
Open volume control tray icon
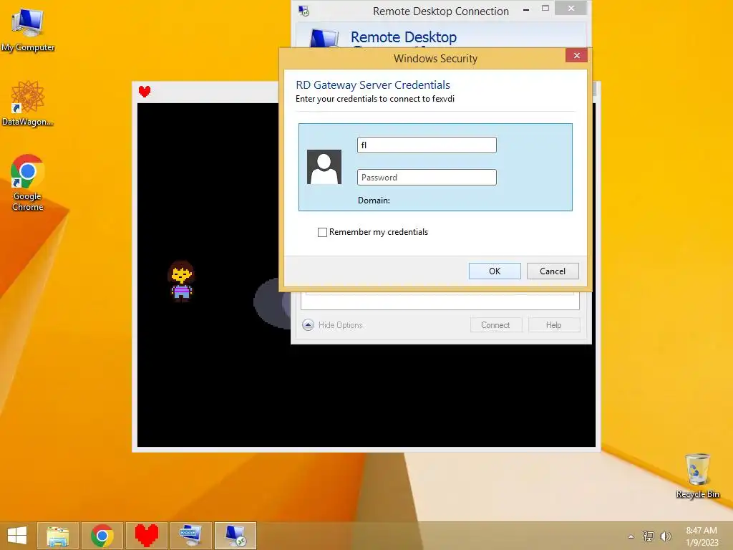[x=665, y=536]
